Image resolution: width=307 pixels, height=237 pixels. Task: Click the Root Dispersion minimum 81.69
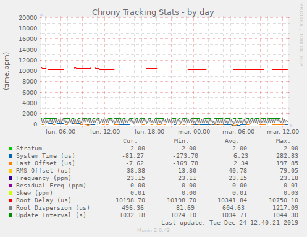tap(185, 208)
